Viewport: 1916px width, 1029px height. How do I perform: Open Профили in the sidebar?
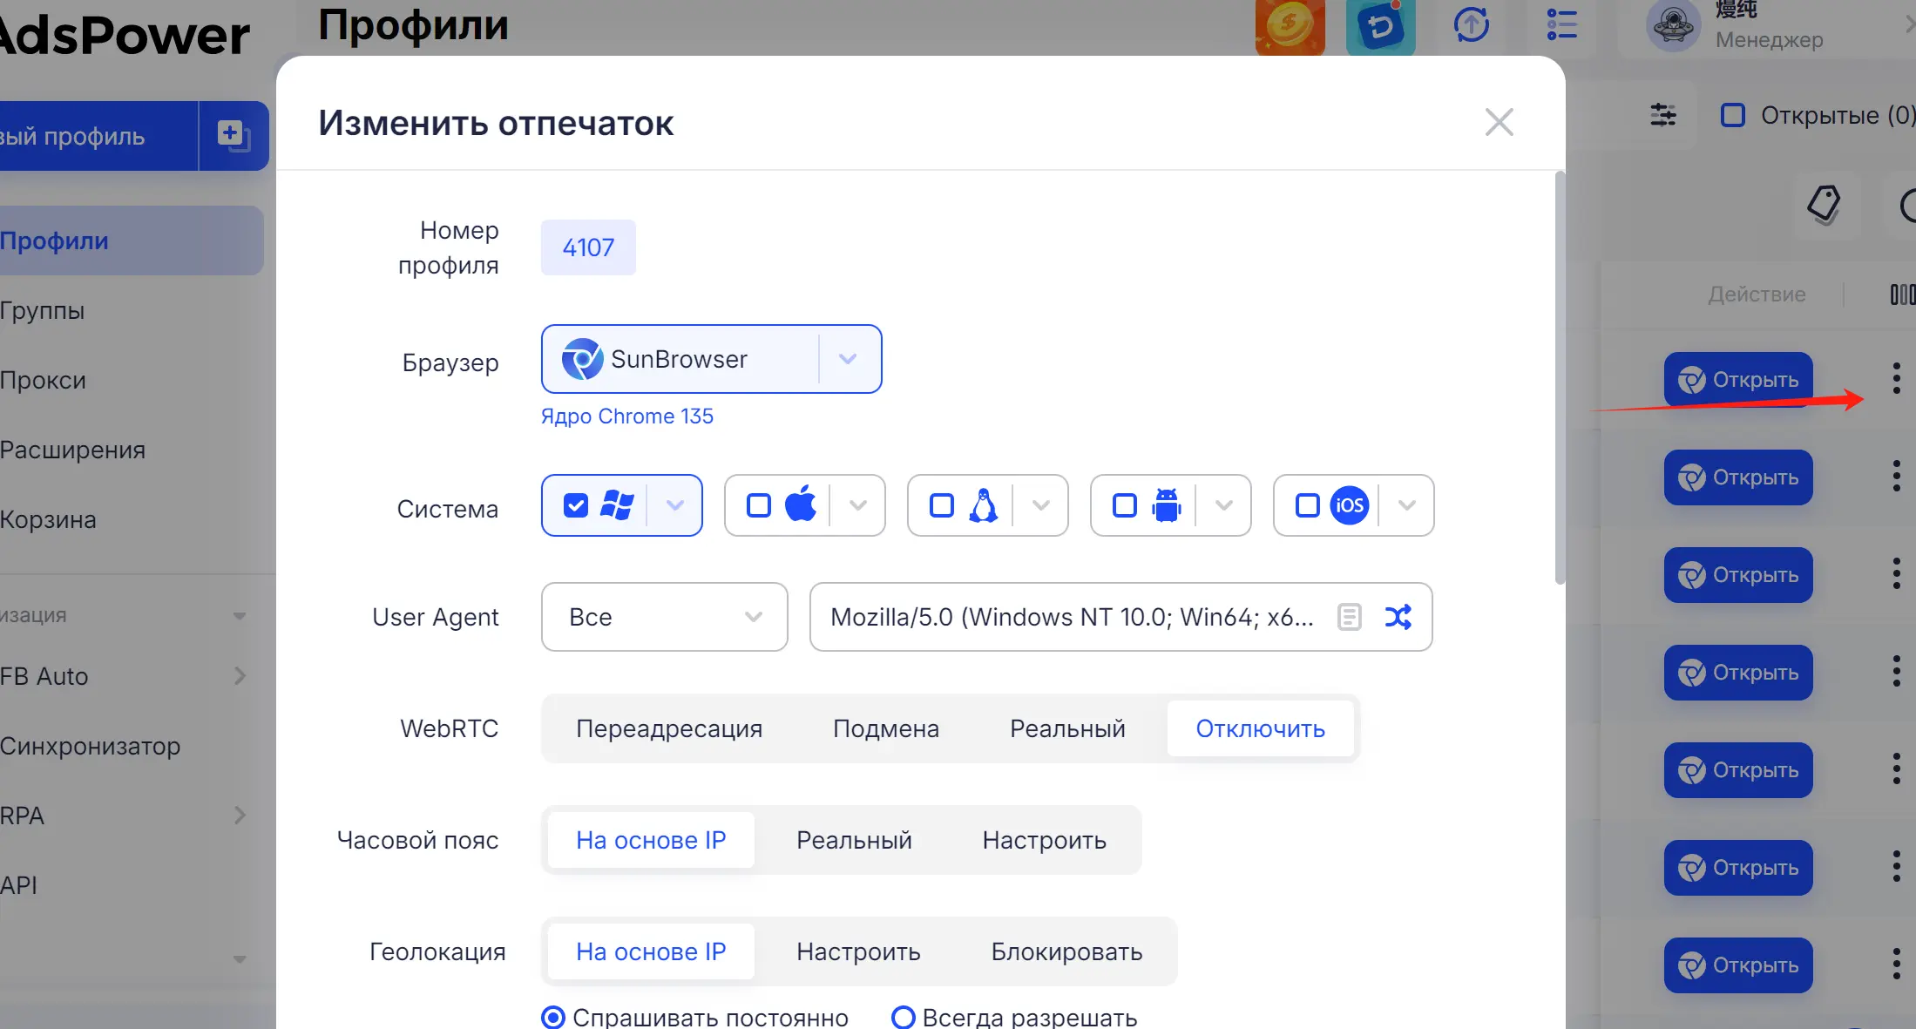131,240
